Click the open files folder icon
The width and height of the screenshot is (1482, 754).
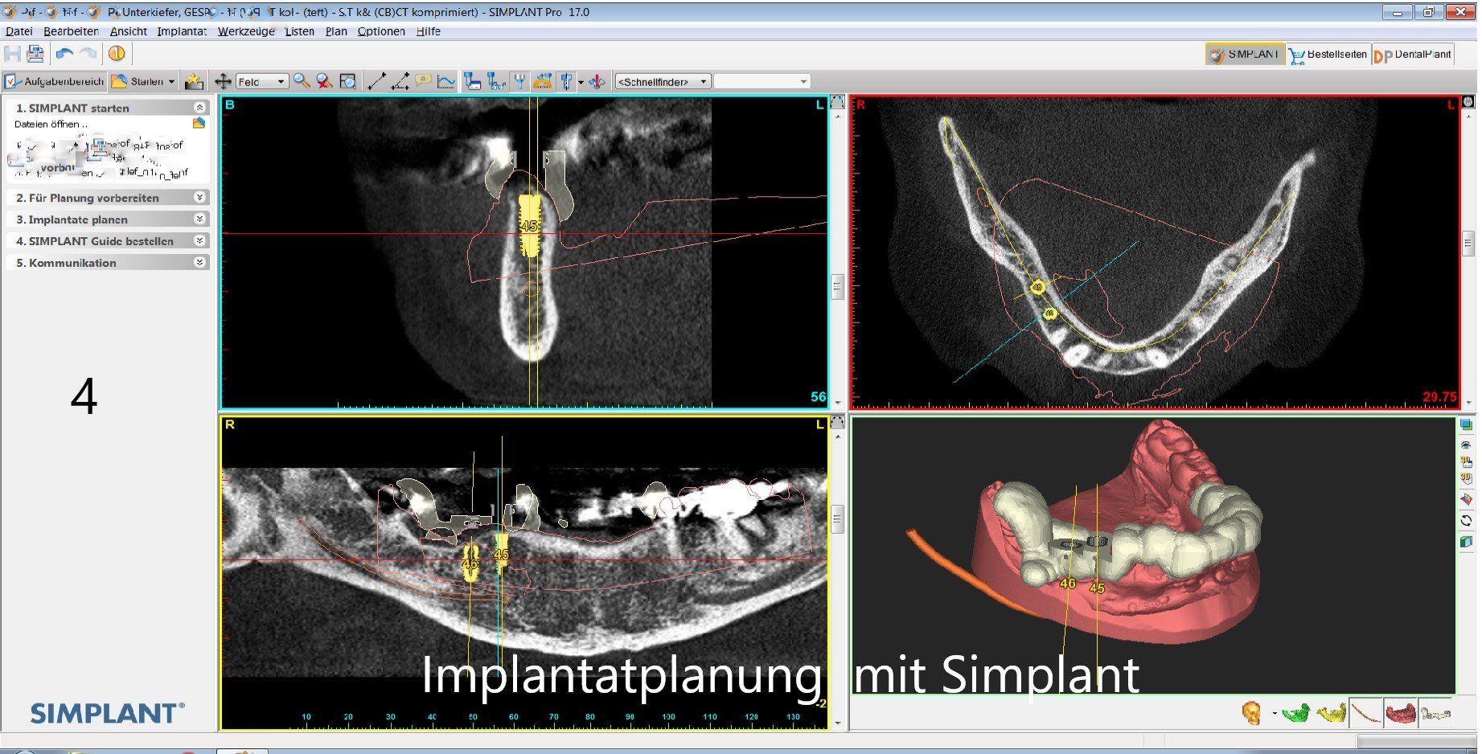199,123
